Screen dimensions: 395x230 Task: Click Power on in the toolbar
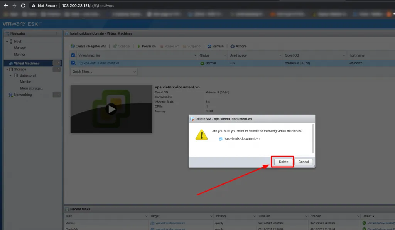(146, 46)
